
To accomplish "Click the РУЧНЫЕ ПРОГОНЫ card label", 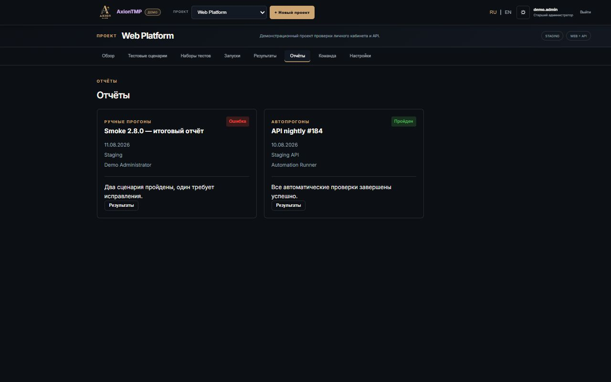I will pyautogui.click(x=128, y=122).
